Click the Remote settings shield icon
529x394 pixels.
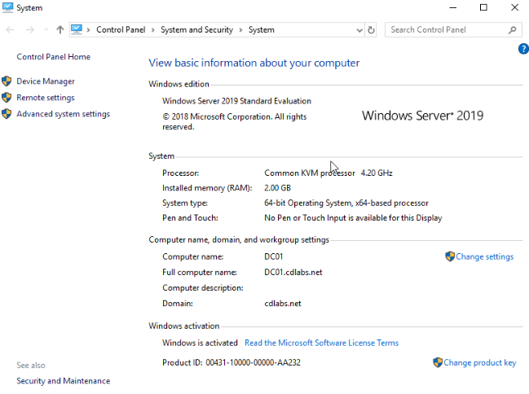coord(7,98)
